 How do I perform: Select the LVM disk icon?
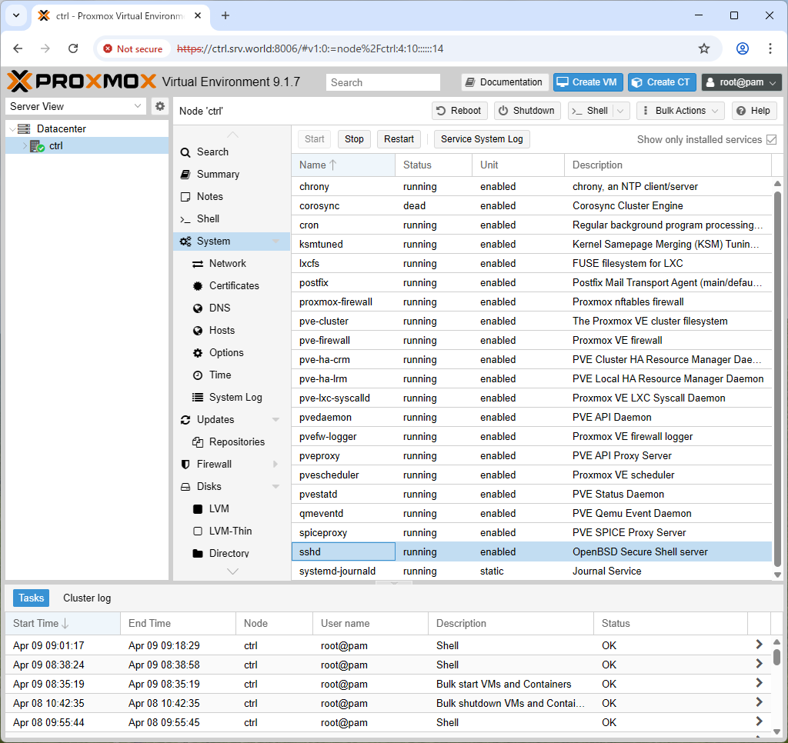click(x=198, y=509)
